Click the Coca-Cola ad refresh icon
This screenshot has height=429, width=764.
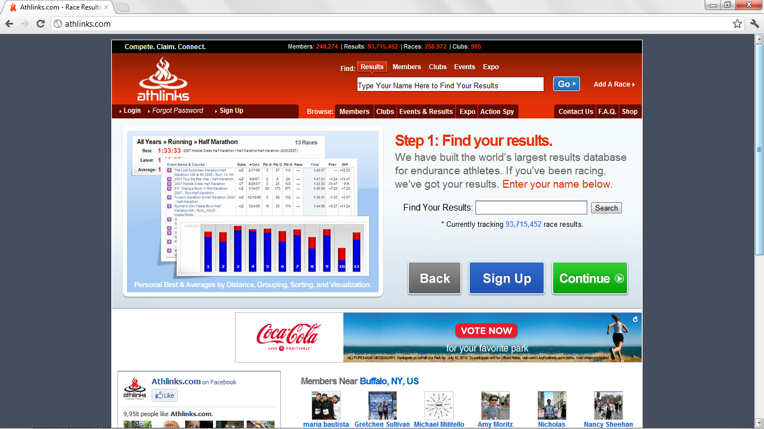click(635, 320)
